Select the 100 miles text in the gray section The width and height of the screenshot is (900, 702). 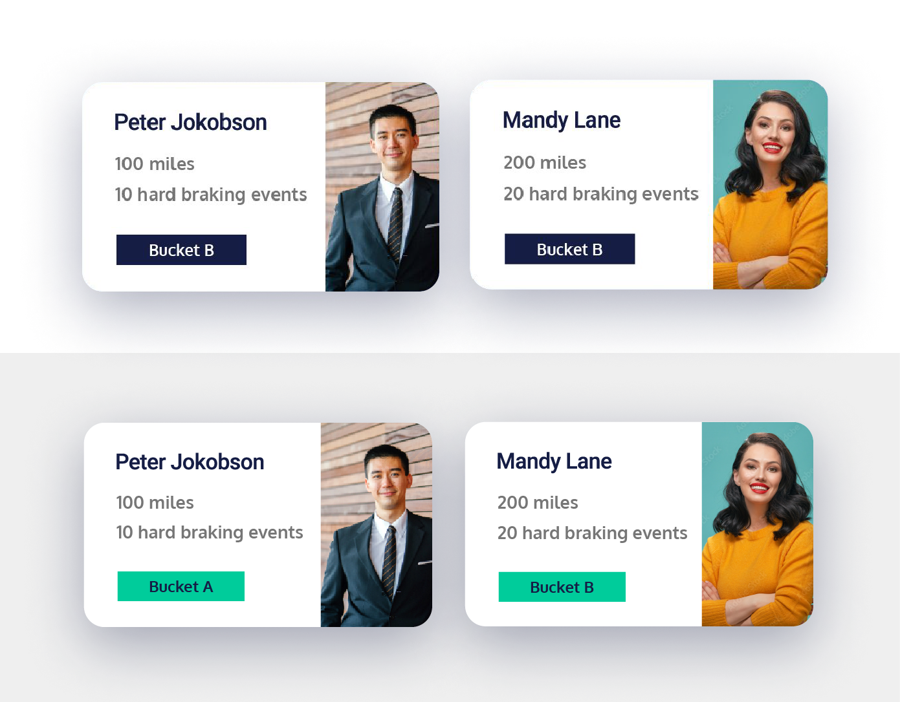[x=155, y=502]
